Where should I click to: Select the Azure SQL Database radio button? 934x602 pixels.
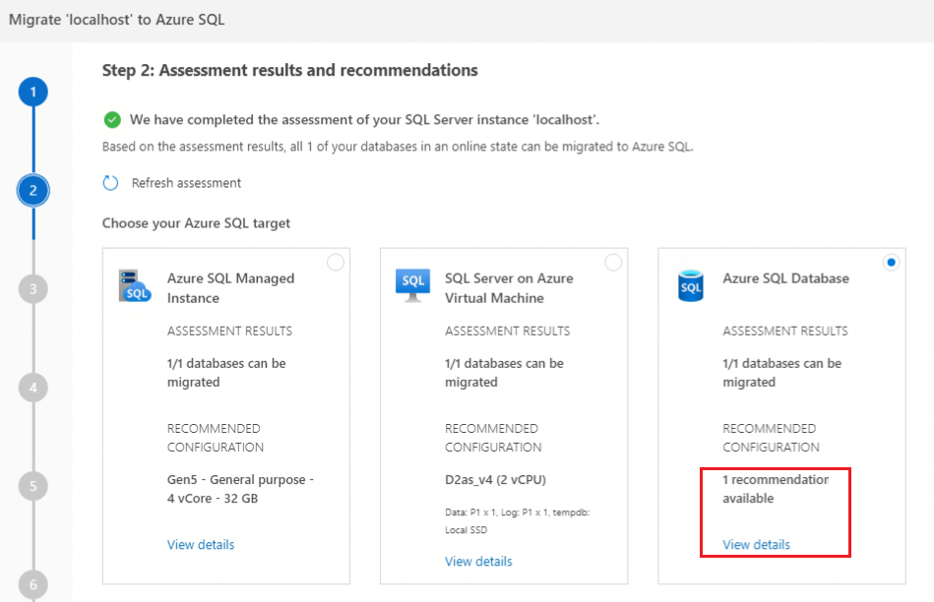pos(891,262)
